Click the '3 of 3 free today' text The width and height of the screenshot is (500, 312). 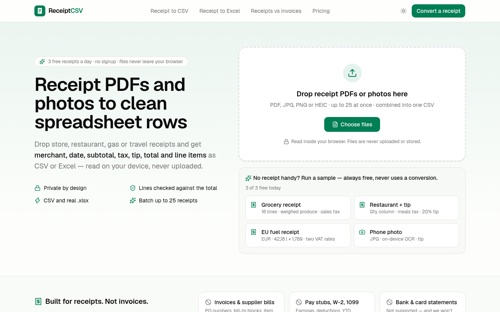tap(263, 188)
